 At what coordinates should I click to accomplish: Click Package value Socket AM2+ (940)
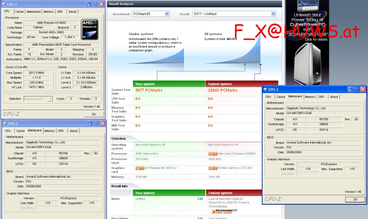pos(51,32)
